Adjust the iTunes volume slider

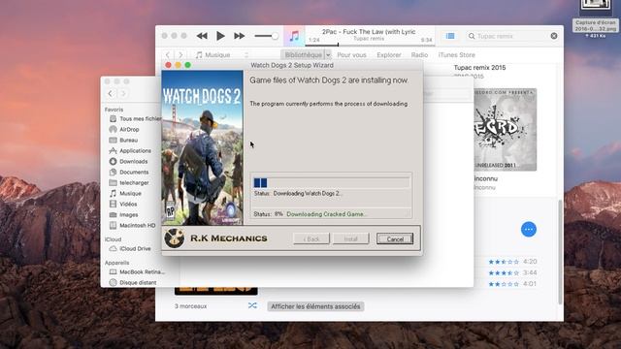[x=266, y=36]
